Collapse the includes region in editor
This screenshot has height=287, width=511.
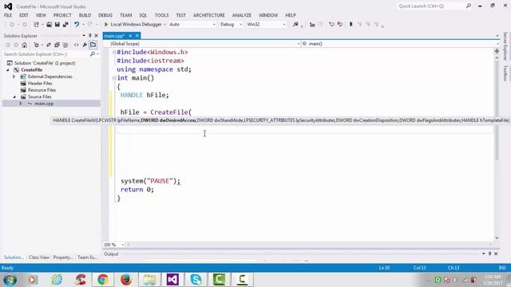click(114, 52)
